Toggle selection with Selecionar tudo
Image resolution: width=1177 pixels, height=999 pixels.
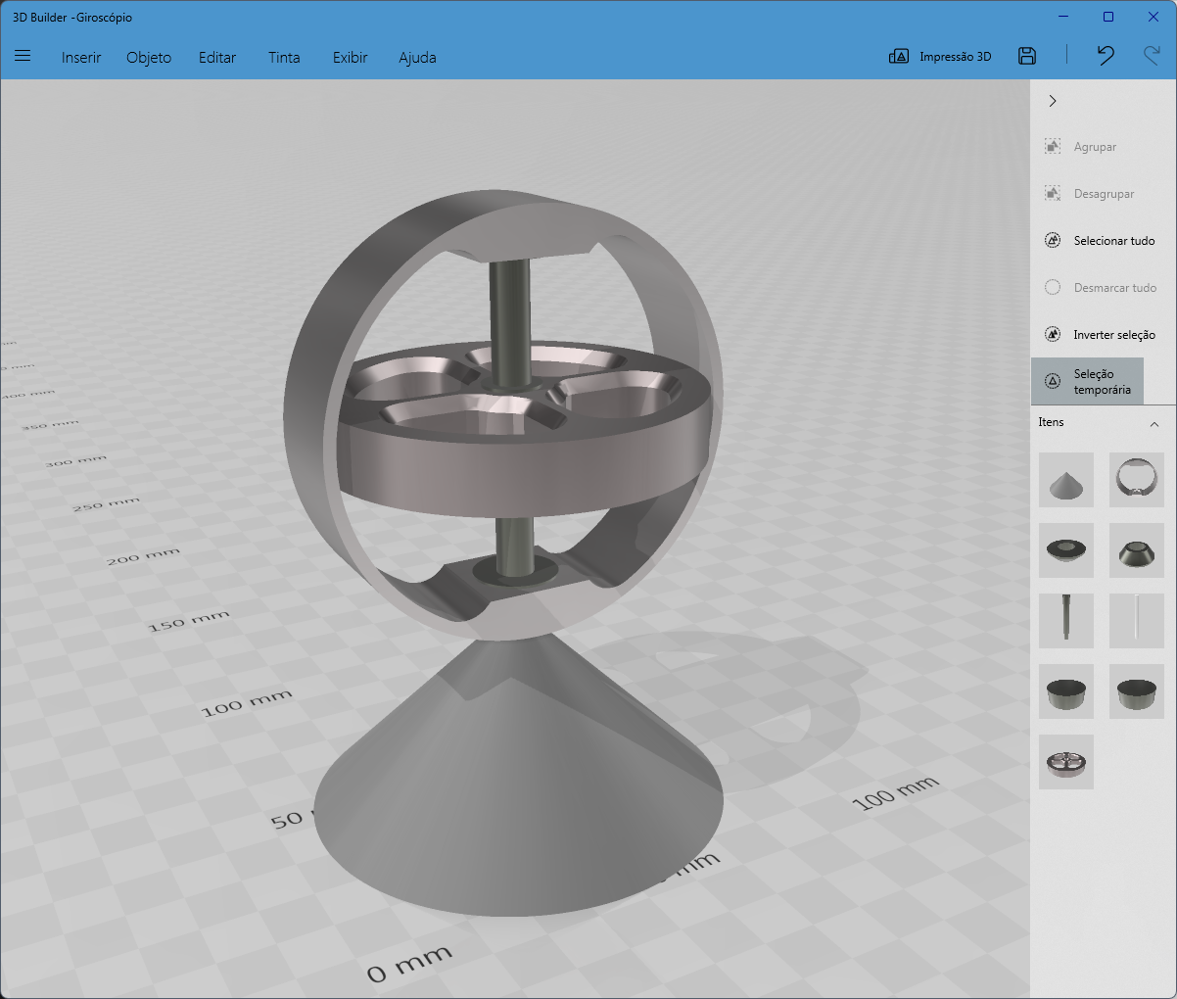pos(1052,240)
